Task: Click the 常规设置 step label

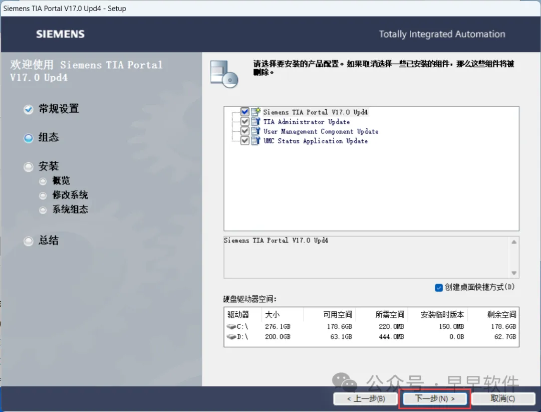Action: click(59, 109)
